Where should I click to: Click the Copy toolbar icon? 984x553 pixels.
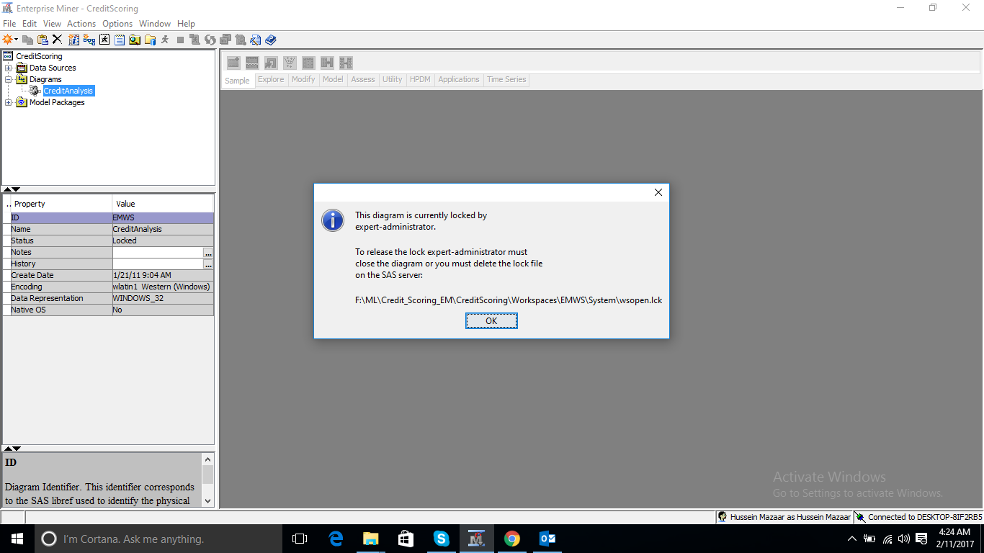point(27,40)
